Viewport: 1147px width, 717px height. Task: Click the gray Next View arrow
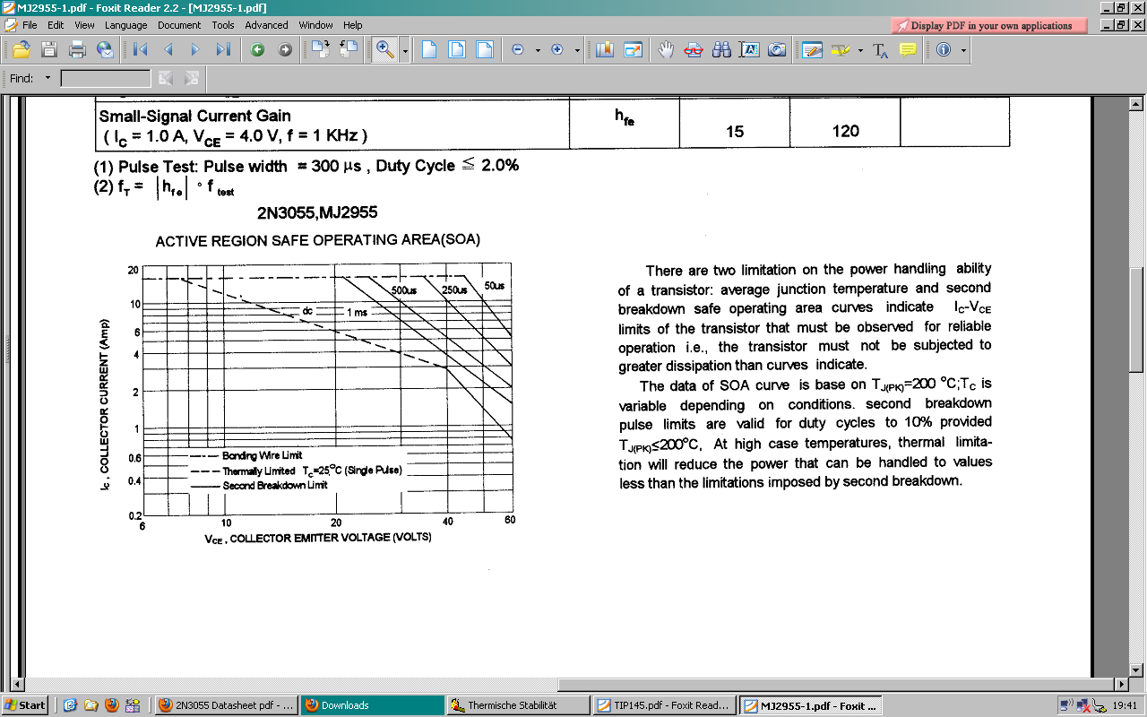pyautogui.click(x=285, y=49)
